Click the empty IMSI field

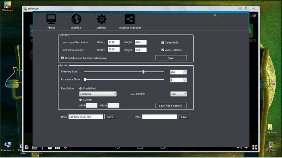point(160,117)
